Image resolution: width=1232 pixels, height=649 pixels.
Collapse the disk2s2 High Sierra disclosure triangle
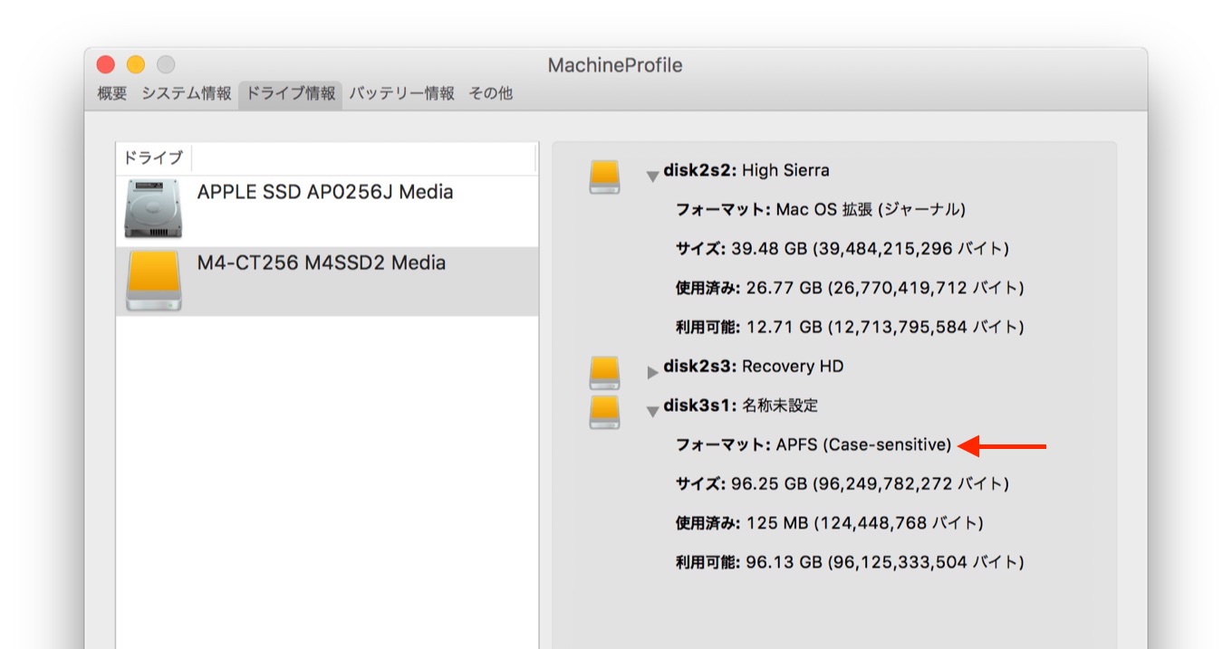pyautogui.click(x=652, y=177)
